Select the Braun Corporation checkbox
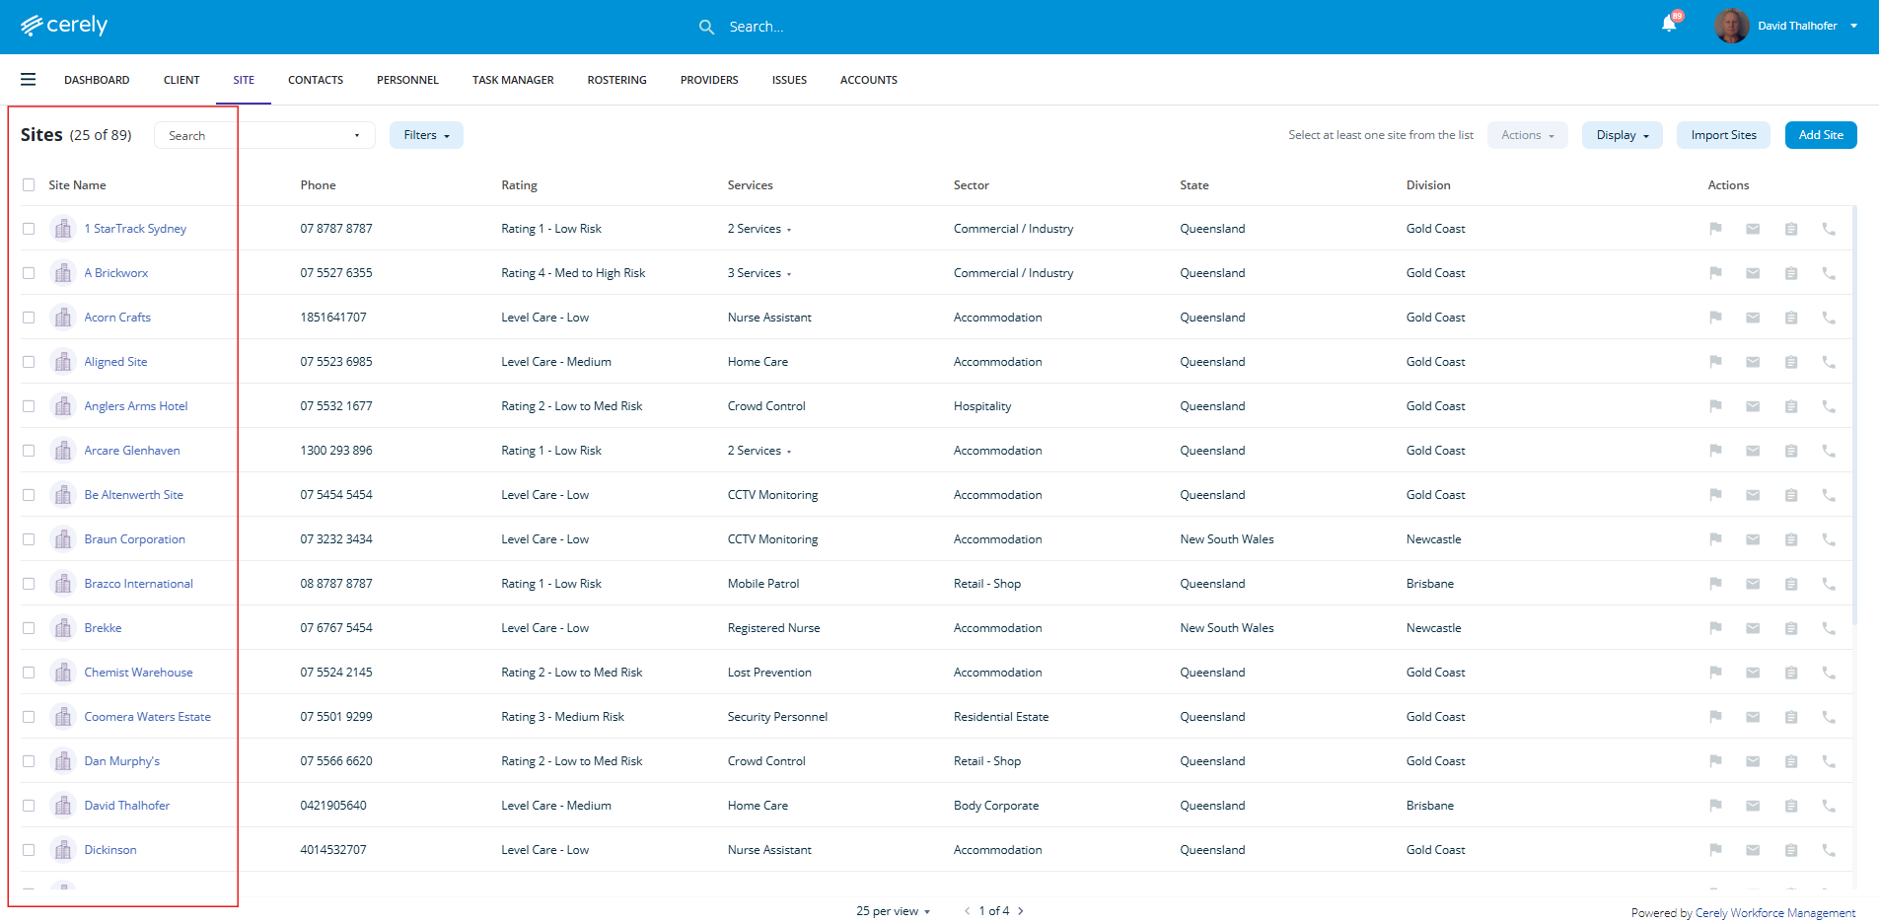The width and height of the screenshot is (1879, 924). 29,539
